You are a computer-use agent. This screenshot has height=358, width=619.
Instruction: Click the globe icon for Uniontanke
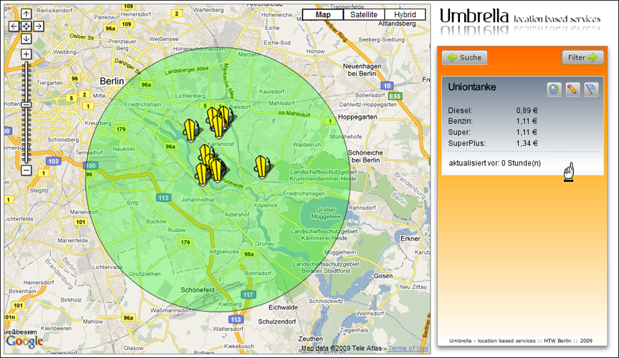[555, 89]
